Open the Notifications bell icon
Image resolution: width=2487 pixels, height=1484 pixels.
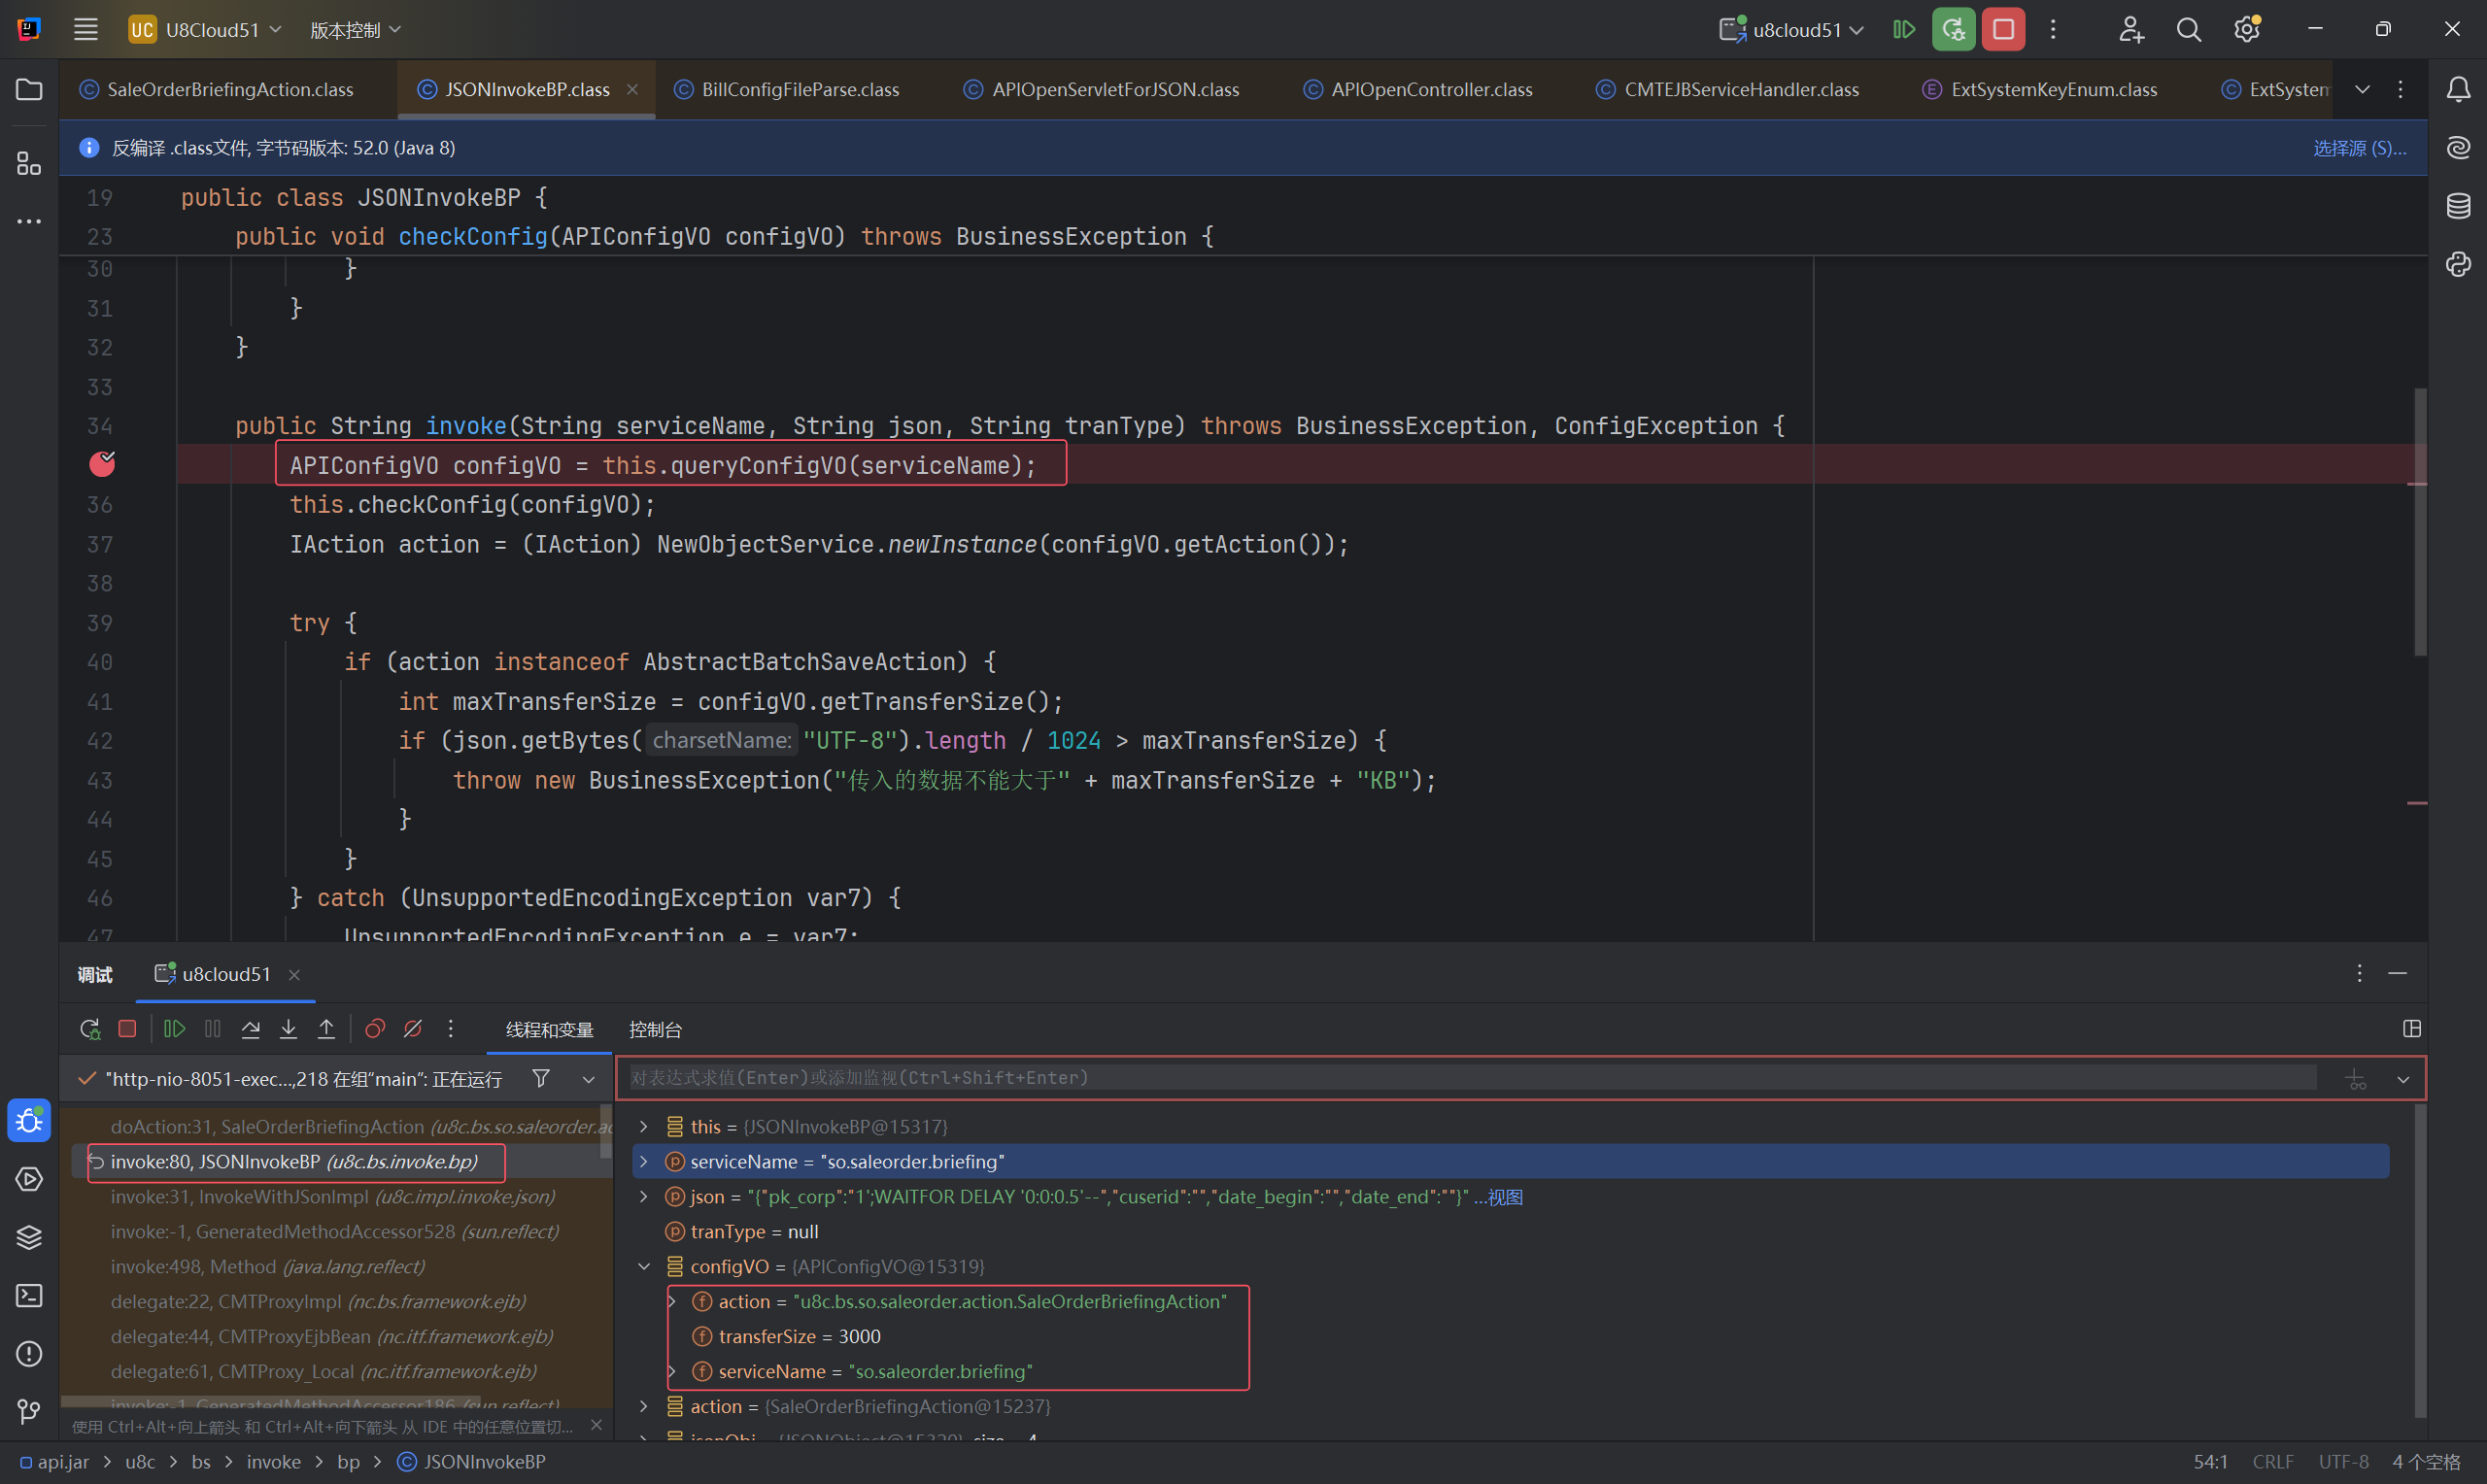click(x=2458, y=90)
